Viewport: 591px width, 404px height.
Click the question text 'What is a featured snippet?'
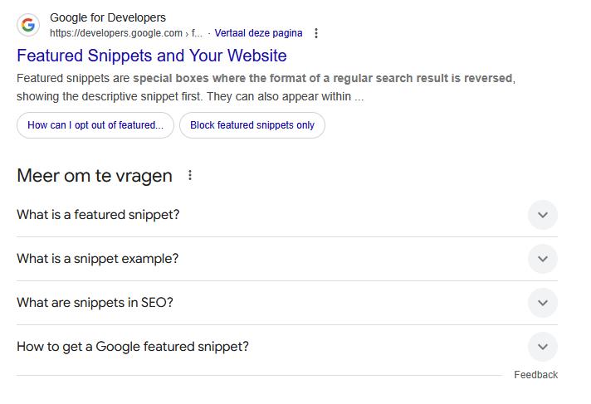(98, 215)
